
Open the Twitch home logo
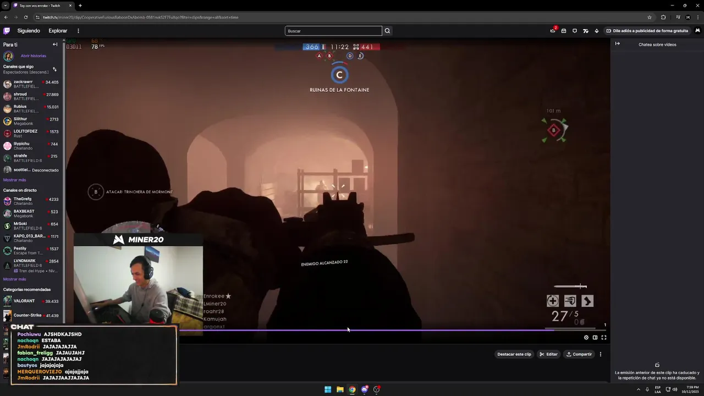tap(7, 31)
